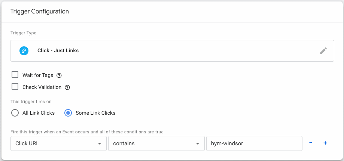Viewport: 344px width, 161px height.
Task: Select the Some Link Clicks radio button
Action: (x=68, y=113)
